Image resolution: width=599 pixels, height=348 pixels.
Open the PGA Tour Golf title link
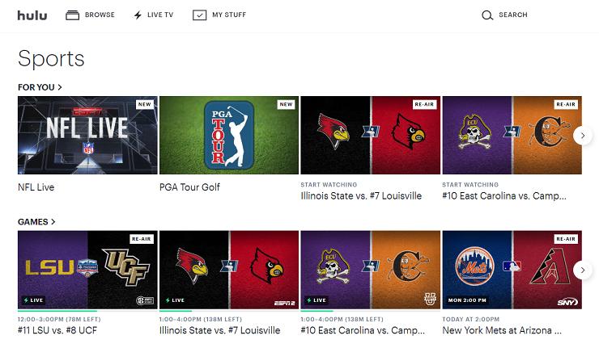189,187
